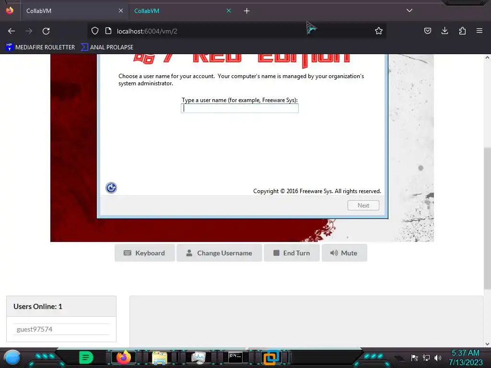Click the page vertical scrollbar
Image resolution: width=491 pixels, height=368 pixels.
(x=487, y=219)
